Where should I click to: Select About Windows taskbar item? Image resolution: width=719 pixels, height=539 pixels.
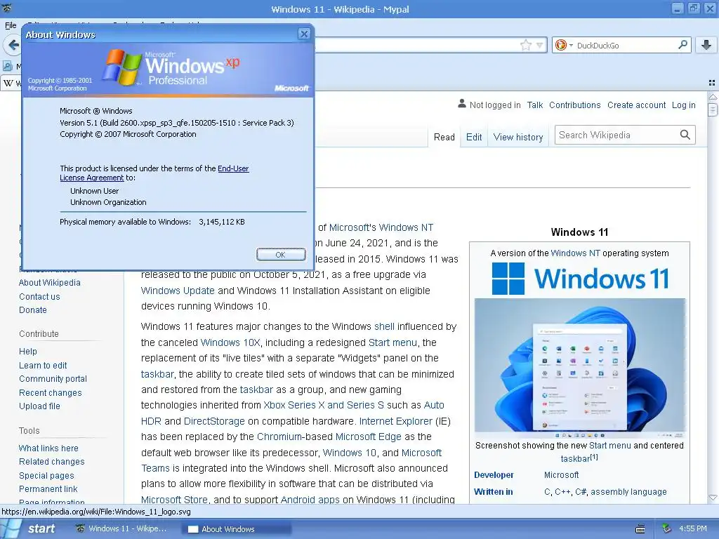(237, 529)
